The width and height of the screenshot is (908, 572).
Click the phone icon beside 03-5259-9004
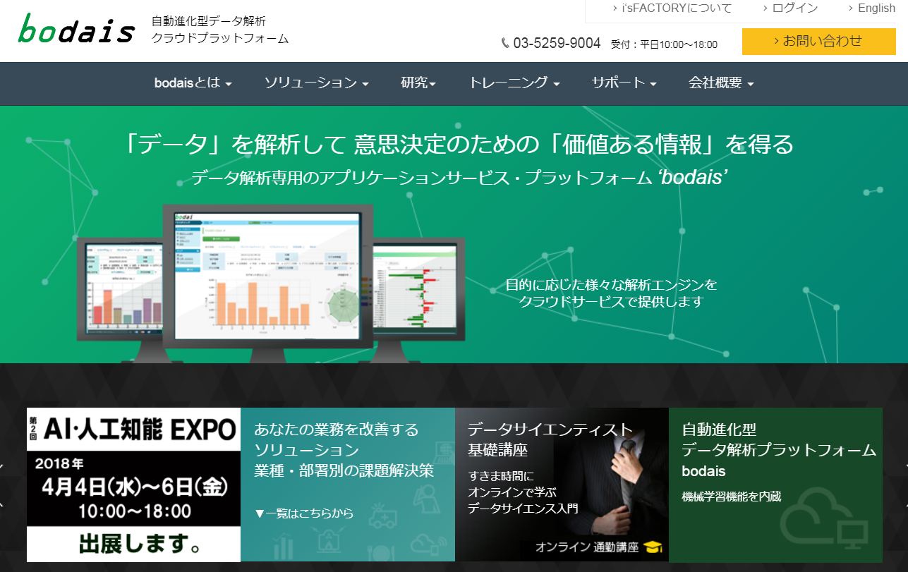click(x=505, y=44)
